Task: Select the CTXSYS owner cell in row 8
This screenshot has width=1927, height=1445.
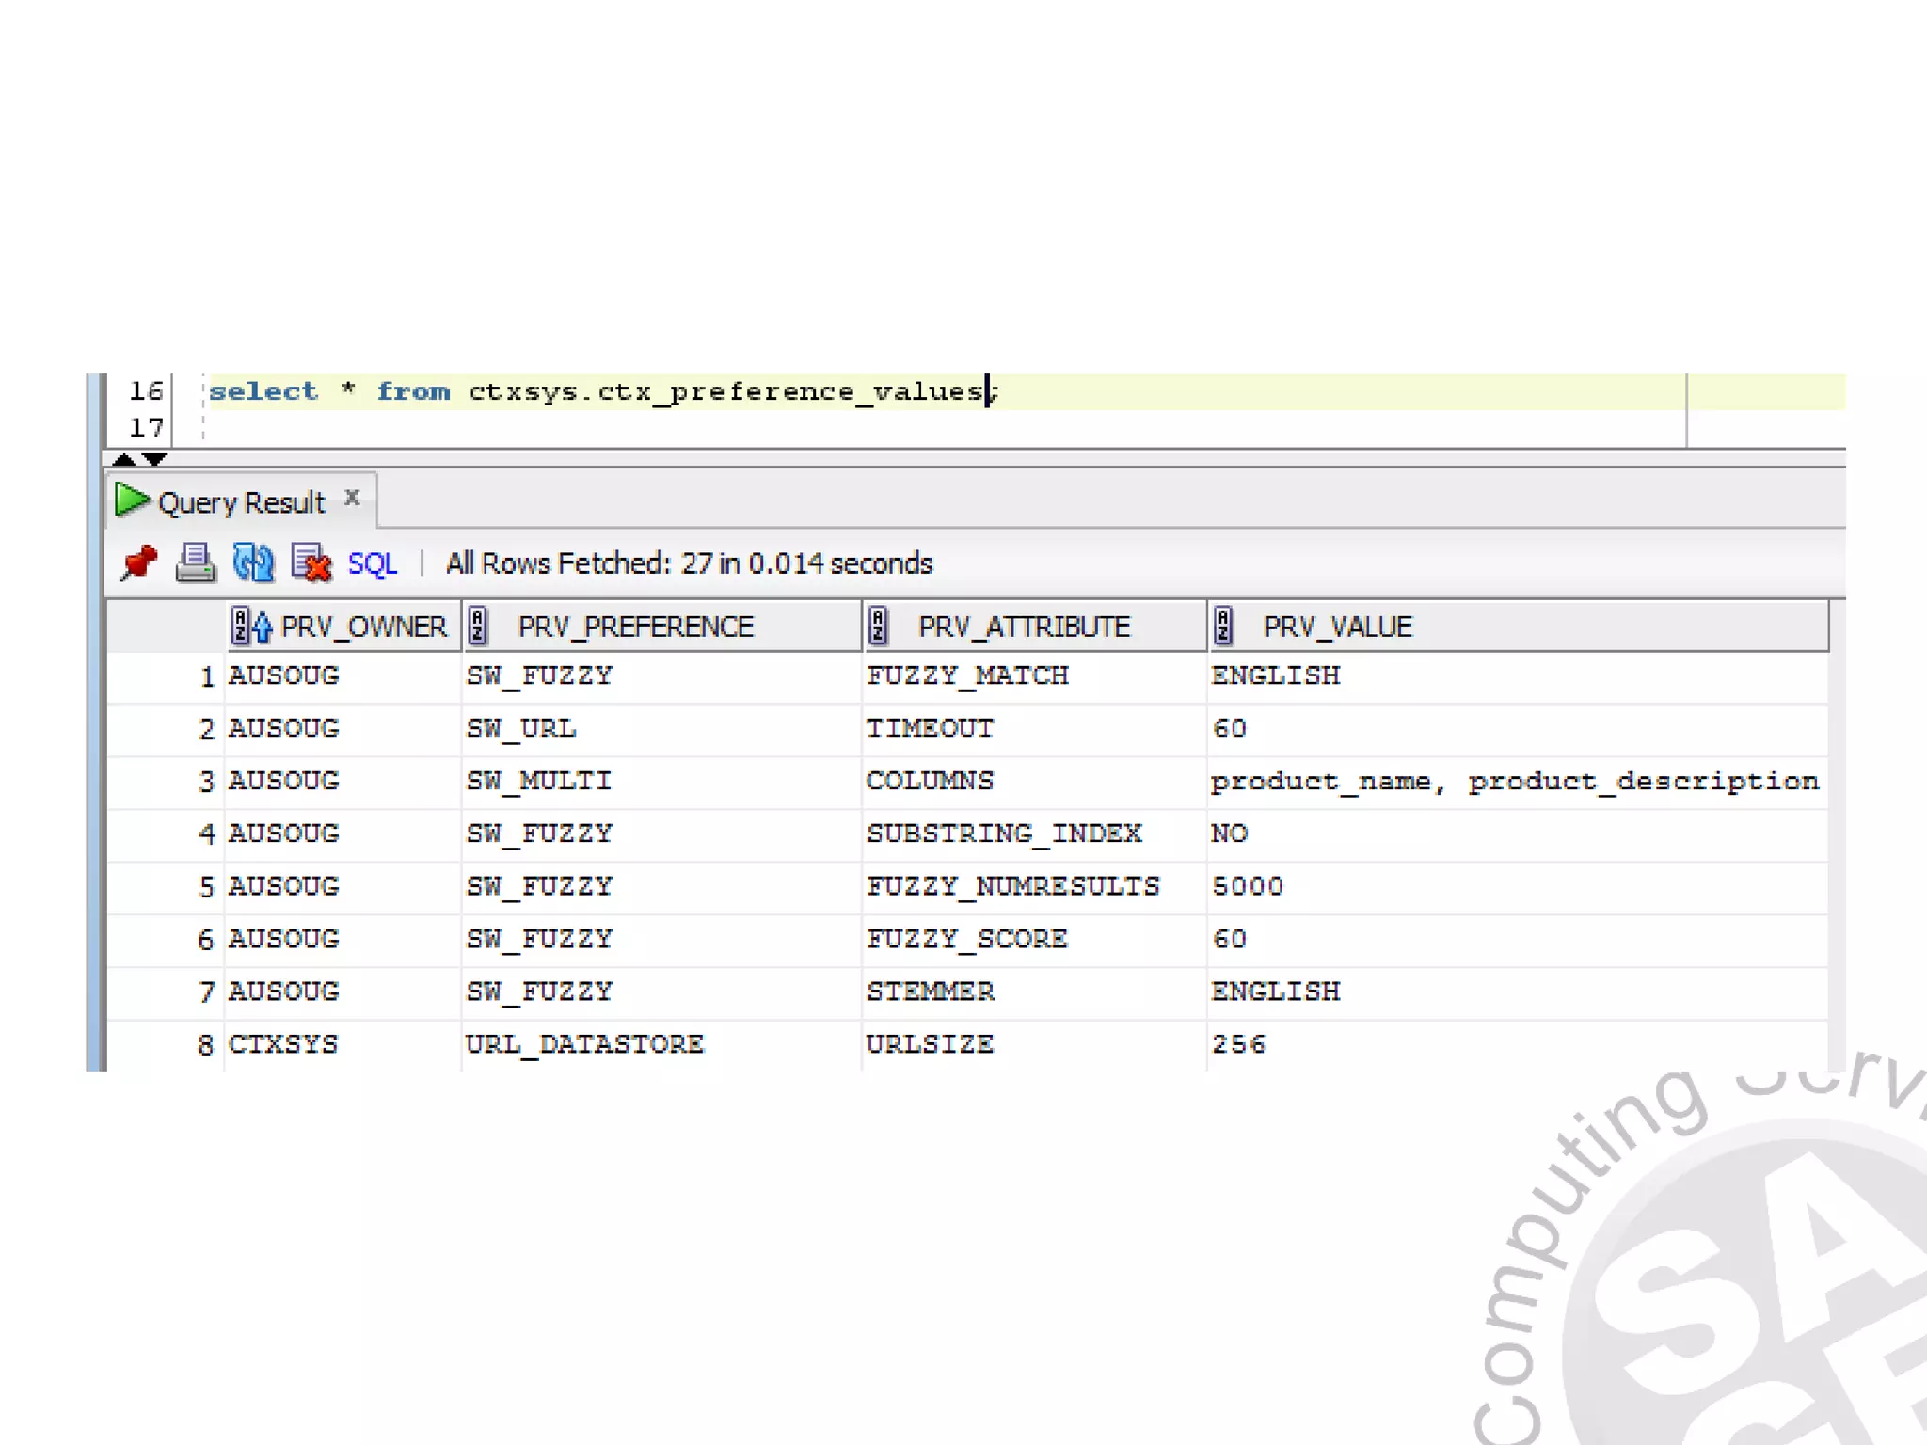Action: coord(282,1044)
